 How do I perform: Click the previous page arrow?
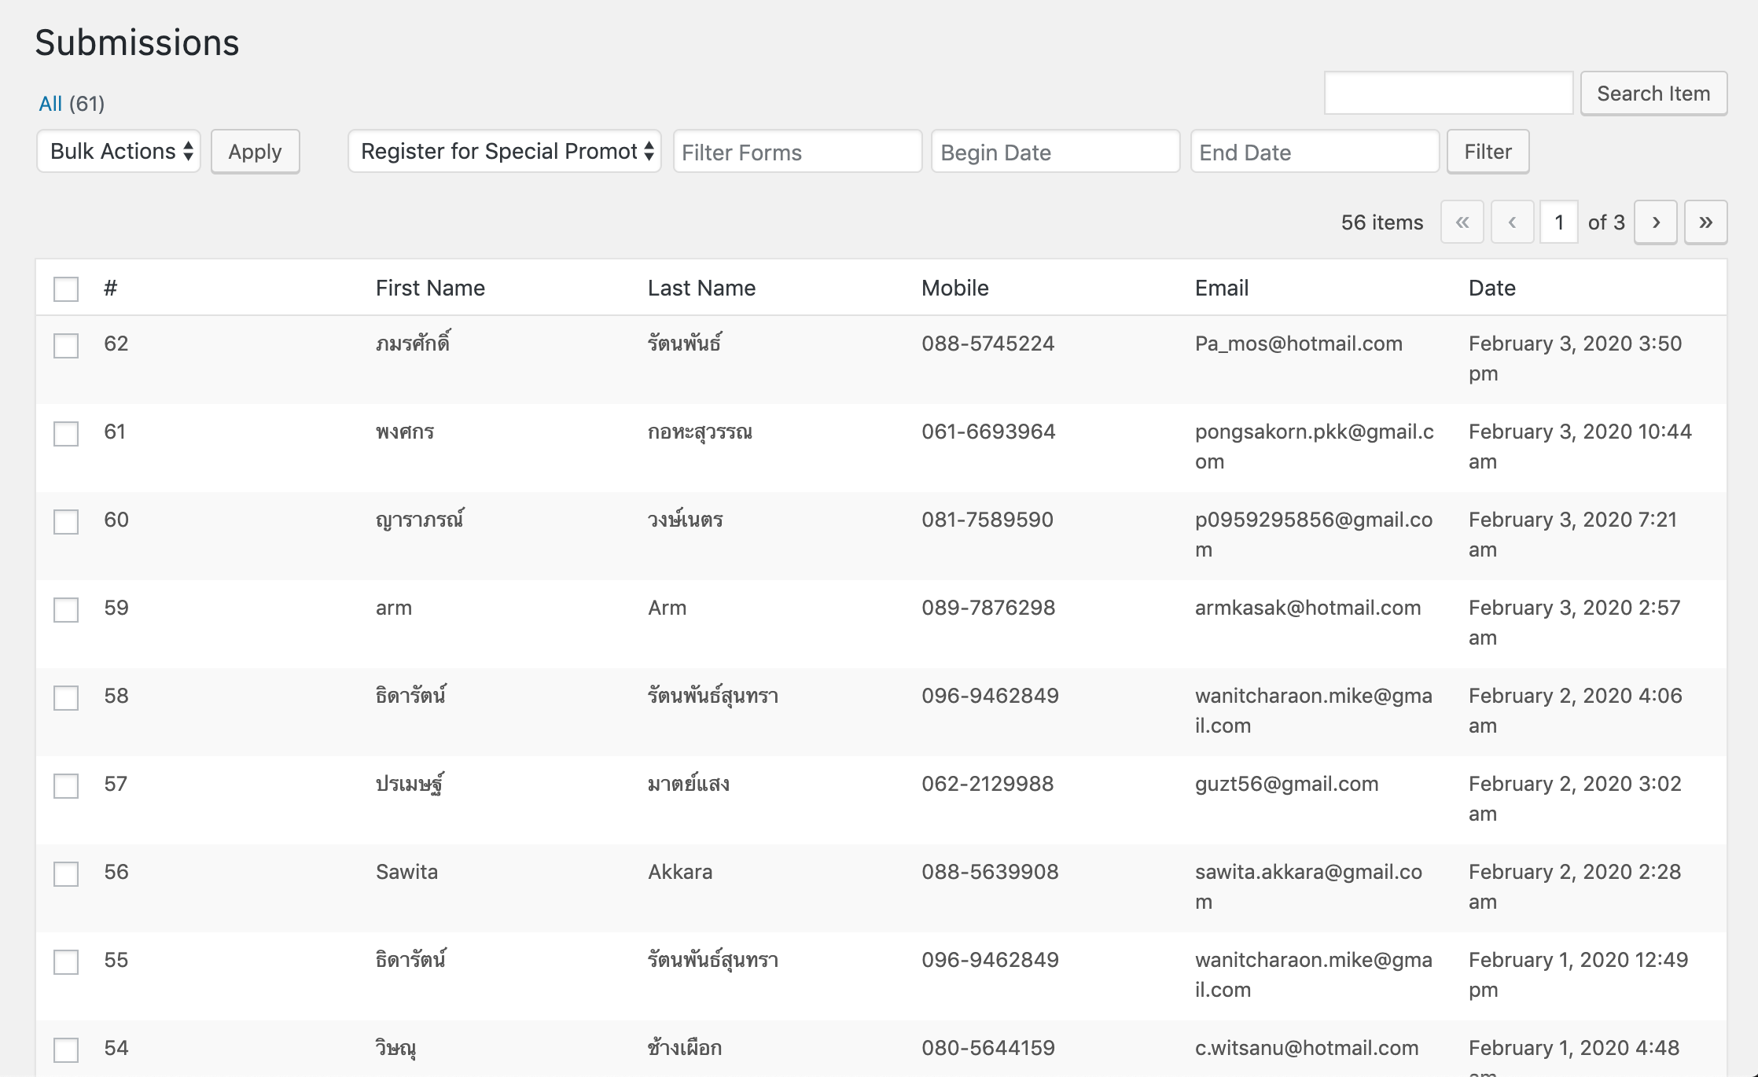click(1512, 222)
